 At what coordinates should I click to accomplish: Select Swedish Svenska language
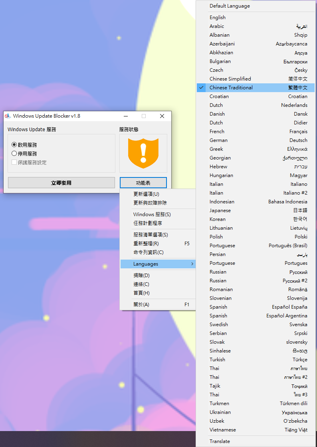[256, 325]
